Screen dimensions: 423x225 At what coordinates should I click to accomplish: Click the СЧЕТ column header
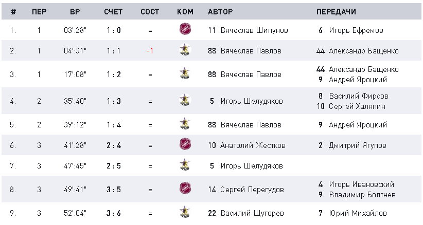tap(113, 12)
